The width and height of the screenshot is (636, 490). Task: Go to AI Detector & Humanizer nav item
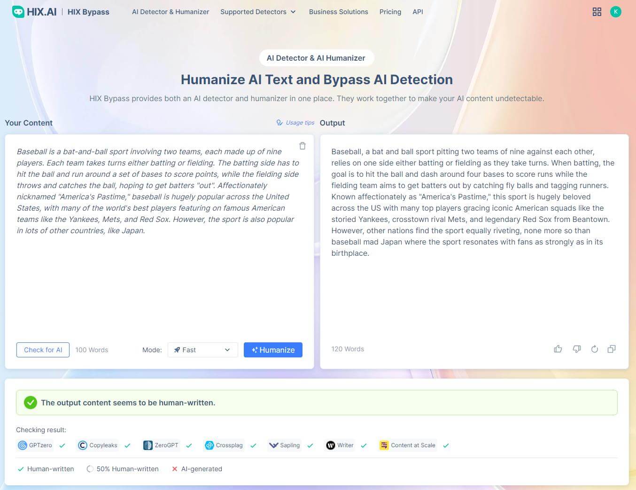(x=171, y=12)
